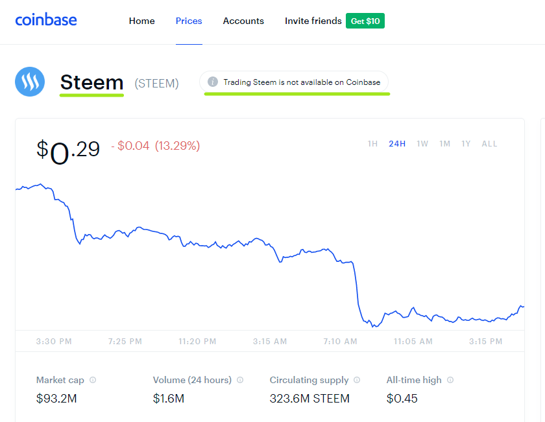
Task: Click the green Get $10 button
Action: (x=365, y=21)
